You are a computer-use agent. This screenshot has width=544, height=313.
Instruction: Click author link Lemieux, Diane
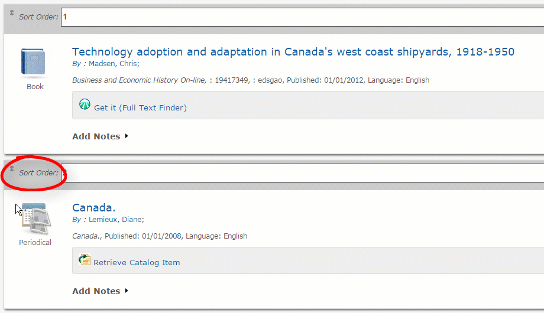tap(116, 220)
